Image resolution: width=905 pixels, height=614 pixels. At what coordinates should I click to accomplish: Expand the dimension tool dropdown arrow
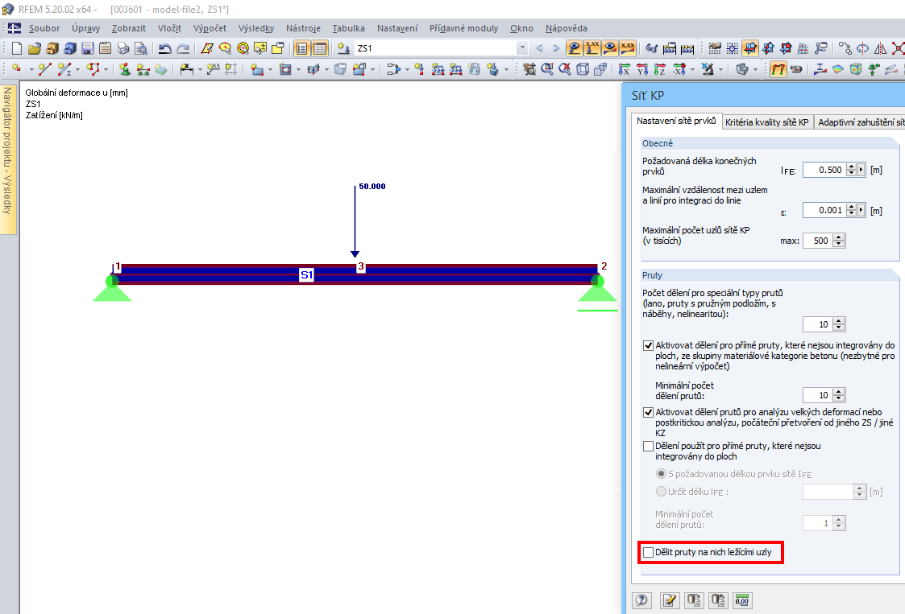pos(201,70)
